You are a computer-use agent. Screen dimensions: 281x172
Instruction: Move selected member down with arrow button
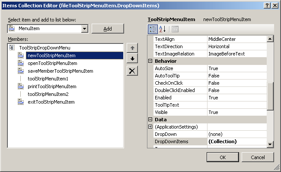(x=132, y=59)
